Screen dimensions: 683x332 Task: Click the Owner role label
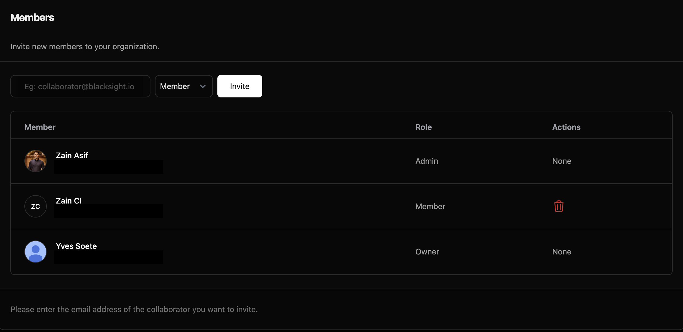(x=427, y=252)
